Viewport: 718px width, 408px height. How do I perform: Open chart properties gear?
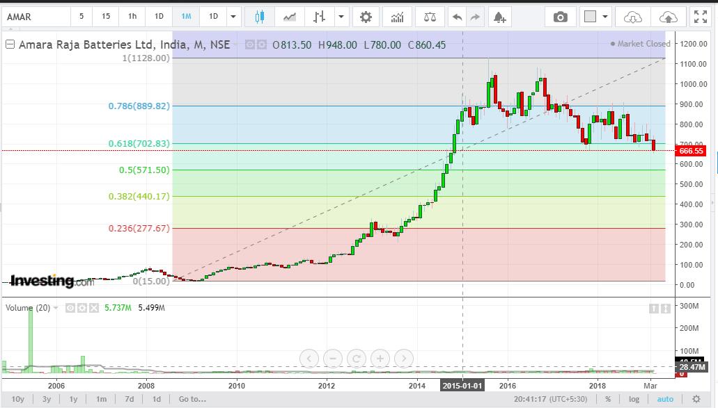(366, 17)
